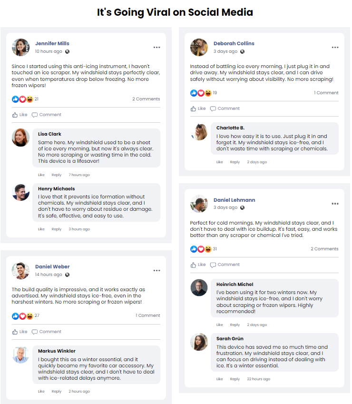Click the comment bubble icon on Daniel Lehmann's post
The height and width of the screenshot is (404, 352).
click(x=213, y=265)
